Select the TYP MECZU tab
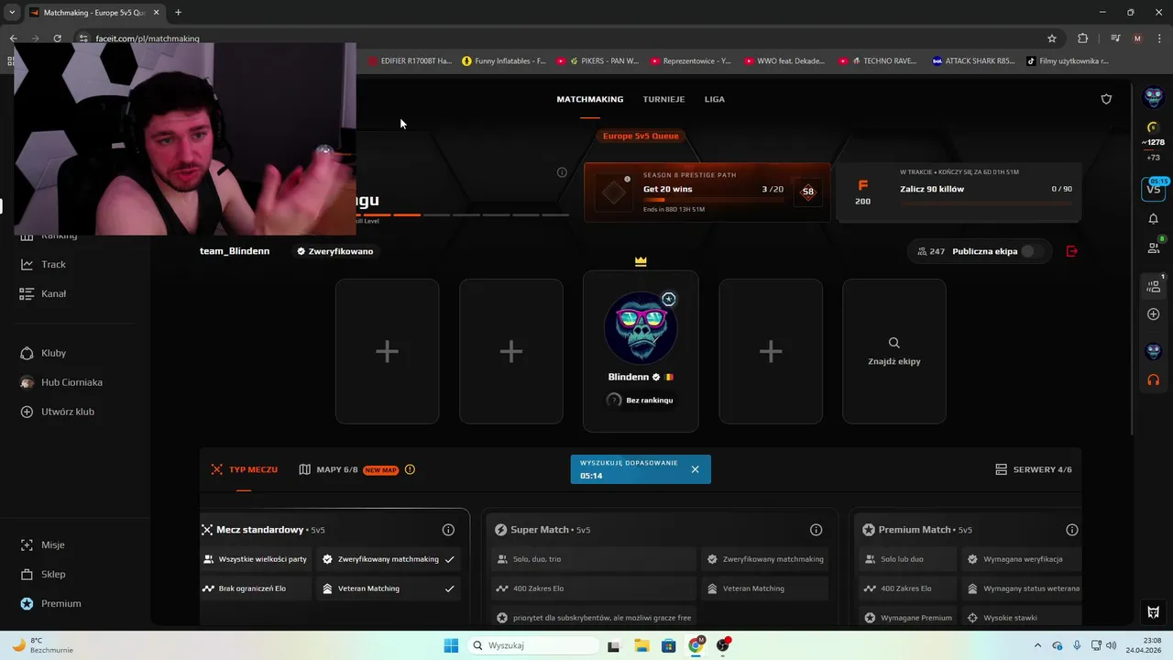This screenshot has height=660, width=1173. tap(244, 469)
